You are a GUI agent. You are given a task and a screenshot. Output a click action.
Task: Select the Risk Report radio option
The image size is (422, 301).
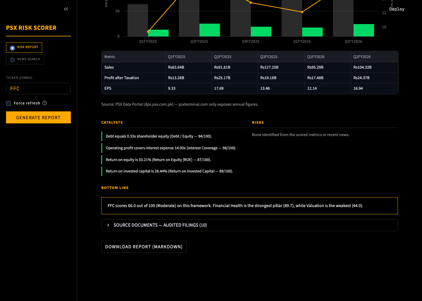(24, 48)
